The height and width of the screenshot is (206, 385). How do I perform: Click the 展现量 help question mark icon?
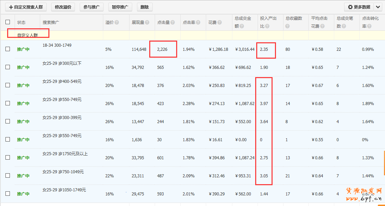point(147,23)
